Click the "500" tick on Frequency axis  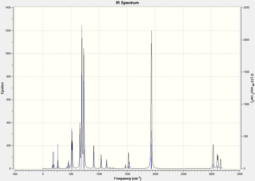[x=71, y=174]
